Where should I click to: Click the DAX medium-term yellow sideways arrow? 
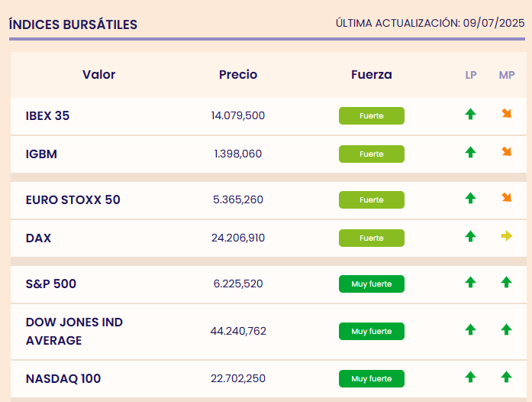[x=506, y=236]
